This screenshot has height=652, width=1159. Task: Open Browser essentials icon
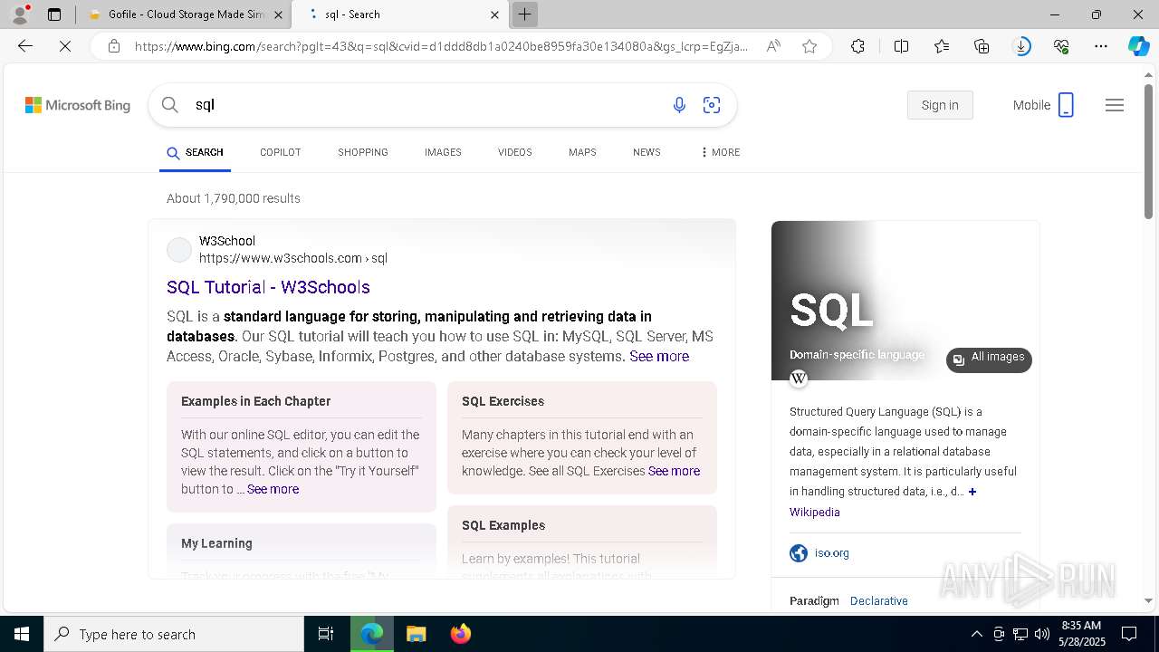pyautogui.click(x=1061, y=46)
